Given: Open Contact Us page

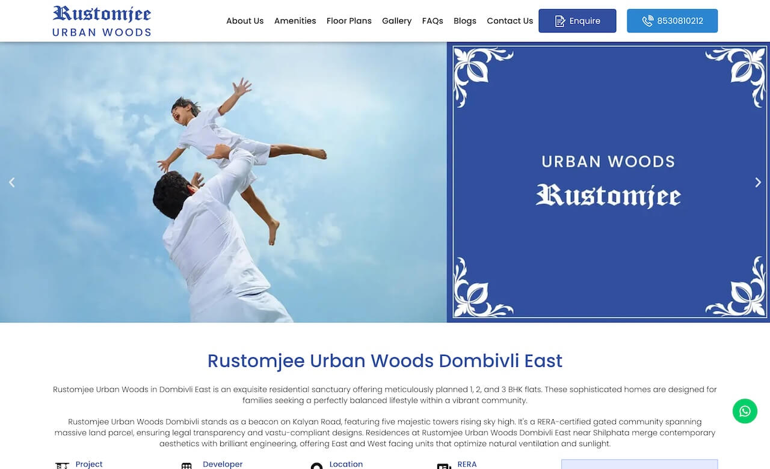Looking at the screenshot, I should pyautogui.click(x=510, y=20).
